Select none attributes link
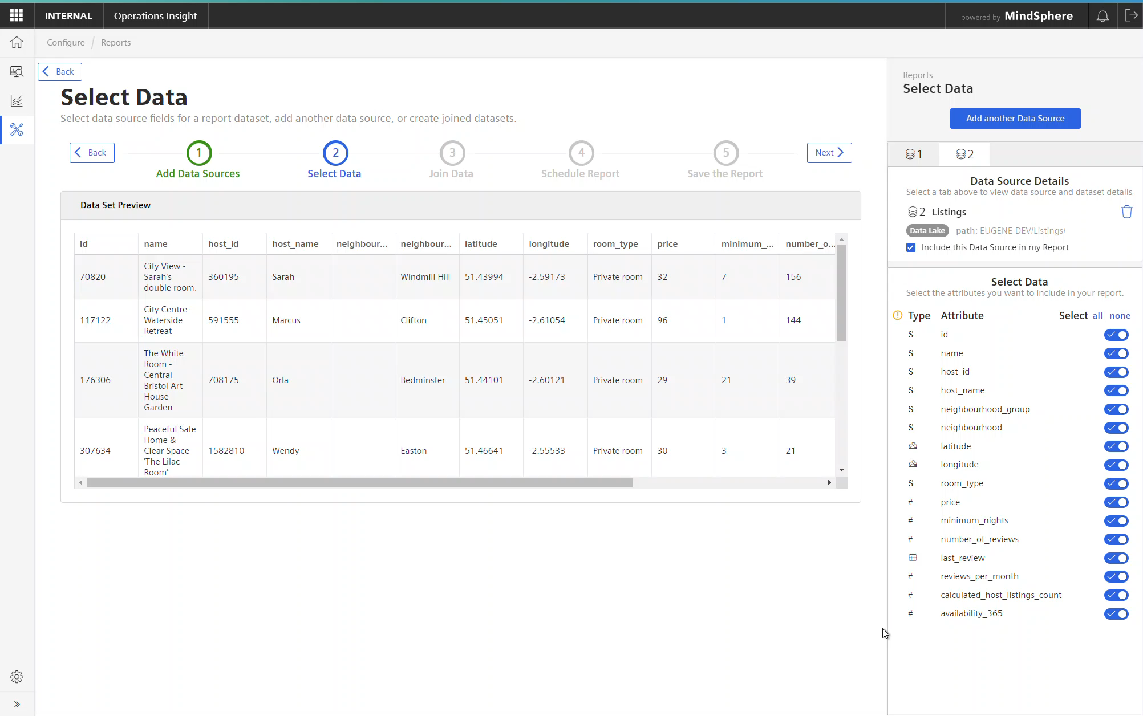 (1120, 316)
